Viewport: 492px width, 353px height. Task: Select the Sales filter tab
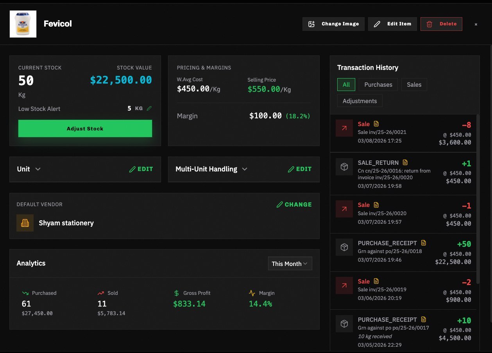(x=414, y=85)
